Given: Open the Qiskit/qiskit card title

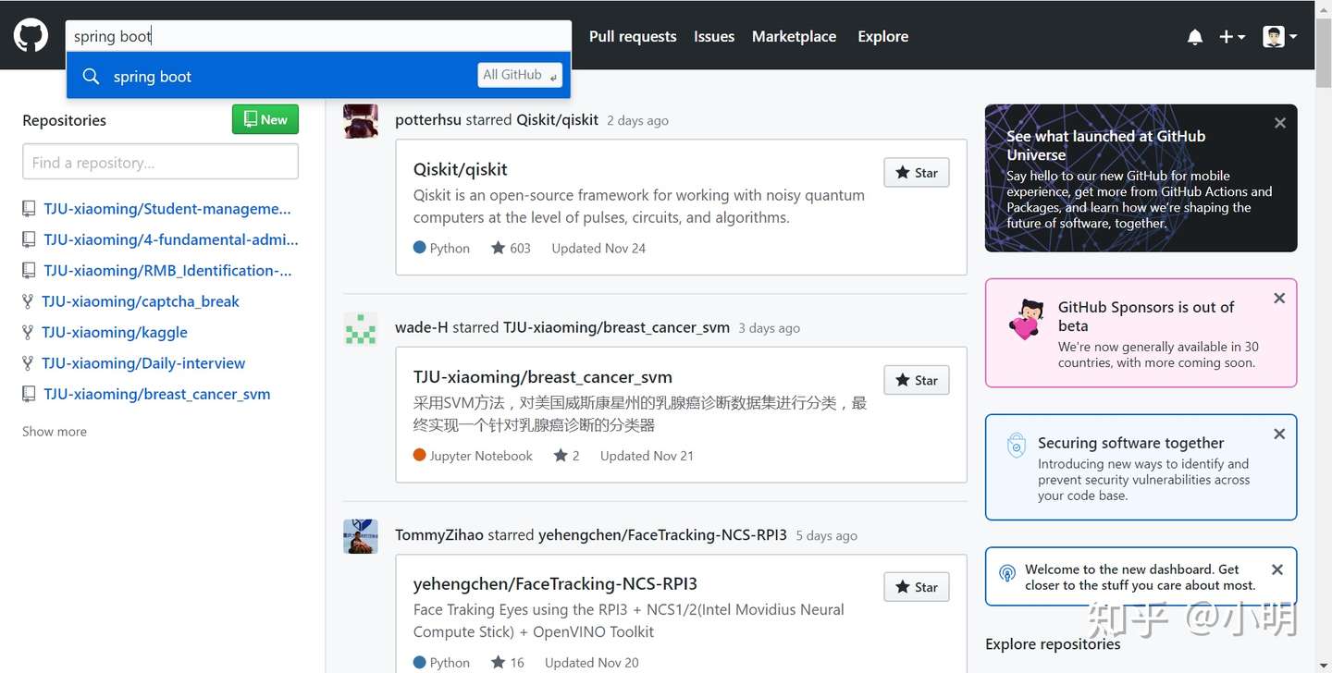Looking at the screenshot, I should coord(460,169).
